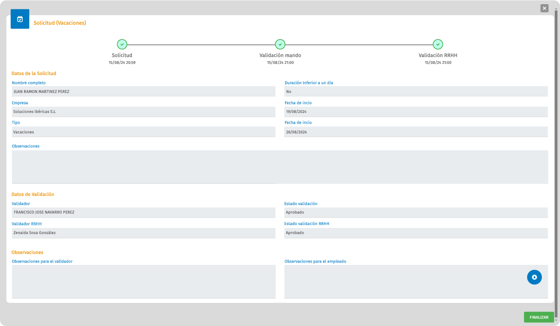560x326 pixels.
Task: Click the Validación mando step checkmark
Action: pyautogui.click(x=280, y=44)
